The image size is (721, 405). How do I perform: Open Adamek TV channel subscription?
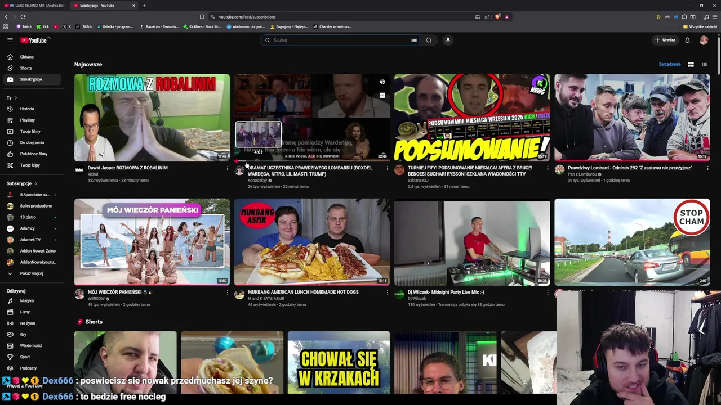(33, 240)
